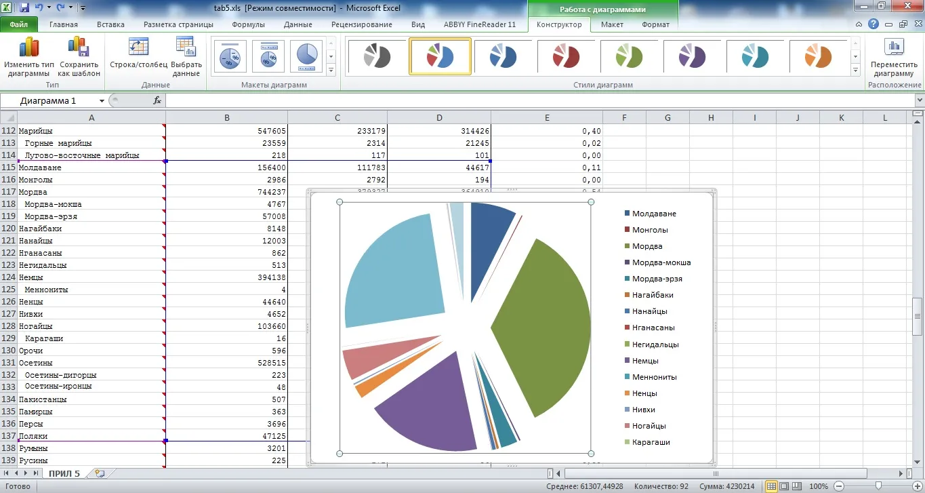
Task: Select the Page Break Preview view button
Action: 800,486
